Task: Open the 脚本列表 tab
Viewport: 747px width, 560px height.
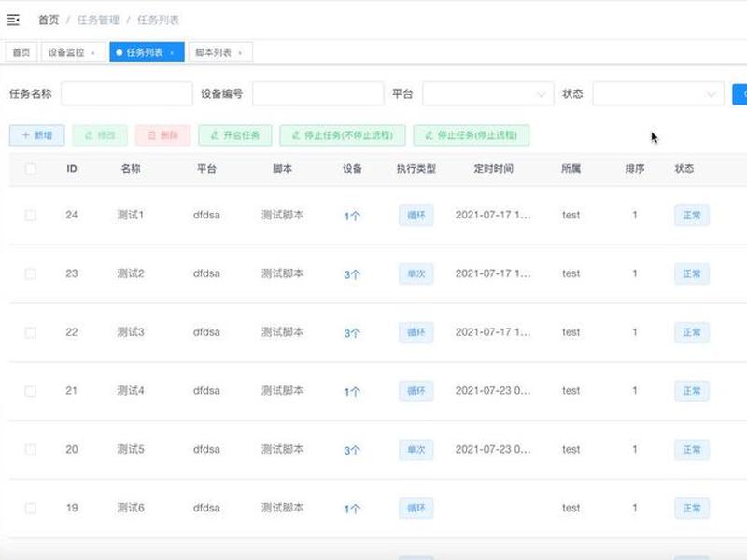Action: click(x=220, y=52)
